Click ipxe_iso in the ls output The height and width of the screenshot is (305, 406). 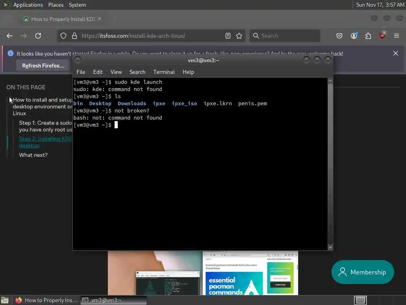(x=184, y=104)
